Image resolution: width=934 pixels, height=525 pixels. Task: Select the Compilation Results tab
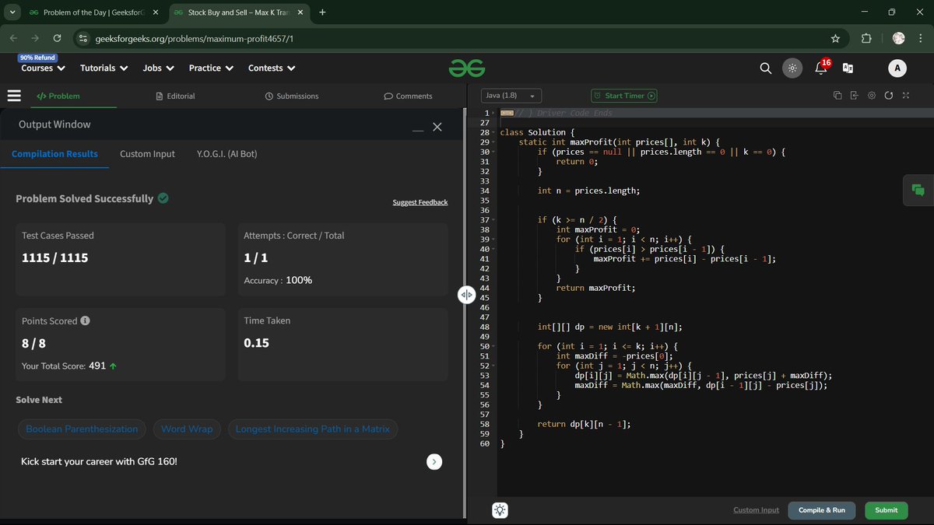[54, 154]
